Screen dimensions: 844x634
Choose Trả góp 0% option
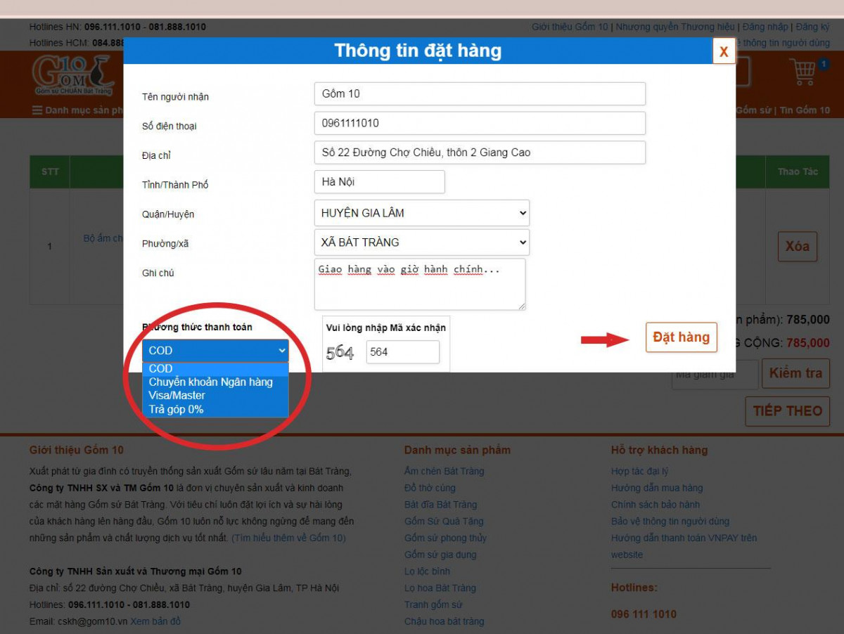tap(176, 409)
